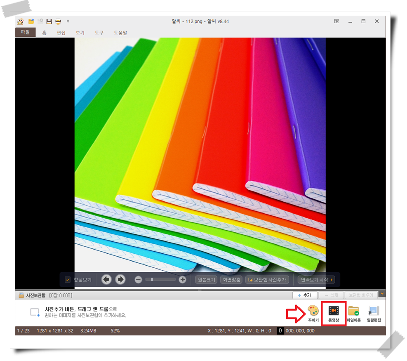407x361 pixels.
Task: Click the 삭제 button in photo bin
Action: click(332, 295)
